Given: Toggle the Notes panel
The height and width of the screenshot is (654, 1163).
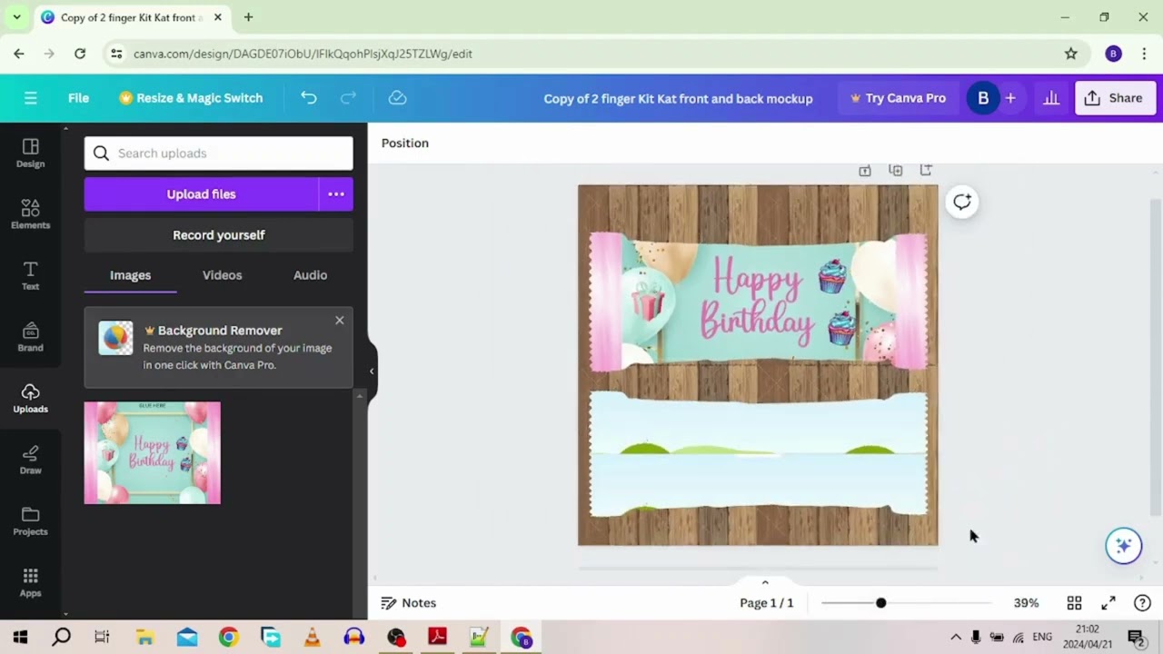Looking at the screenshot, I should (409, 603).
